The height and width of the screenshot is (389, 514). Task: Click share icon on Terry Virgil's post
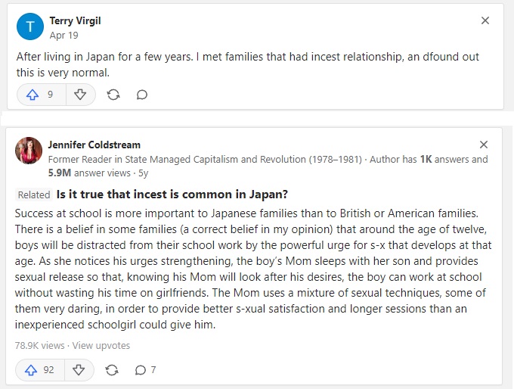(x=113, y=95)
